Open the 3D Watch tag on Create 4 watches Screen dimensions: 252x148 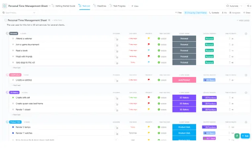(209, 80)
